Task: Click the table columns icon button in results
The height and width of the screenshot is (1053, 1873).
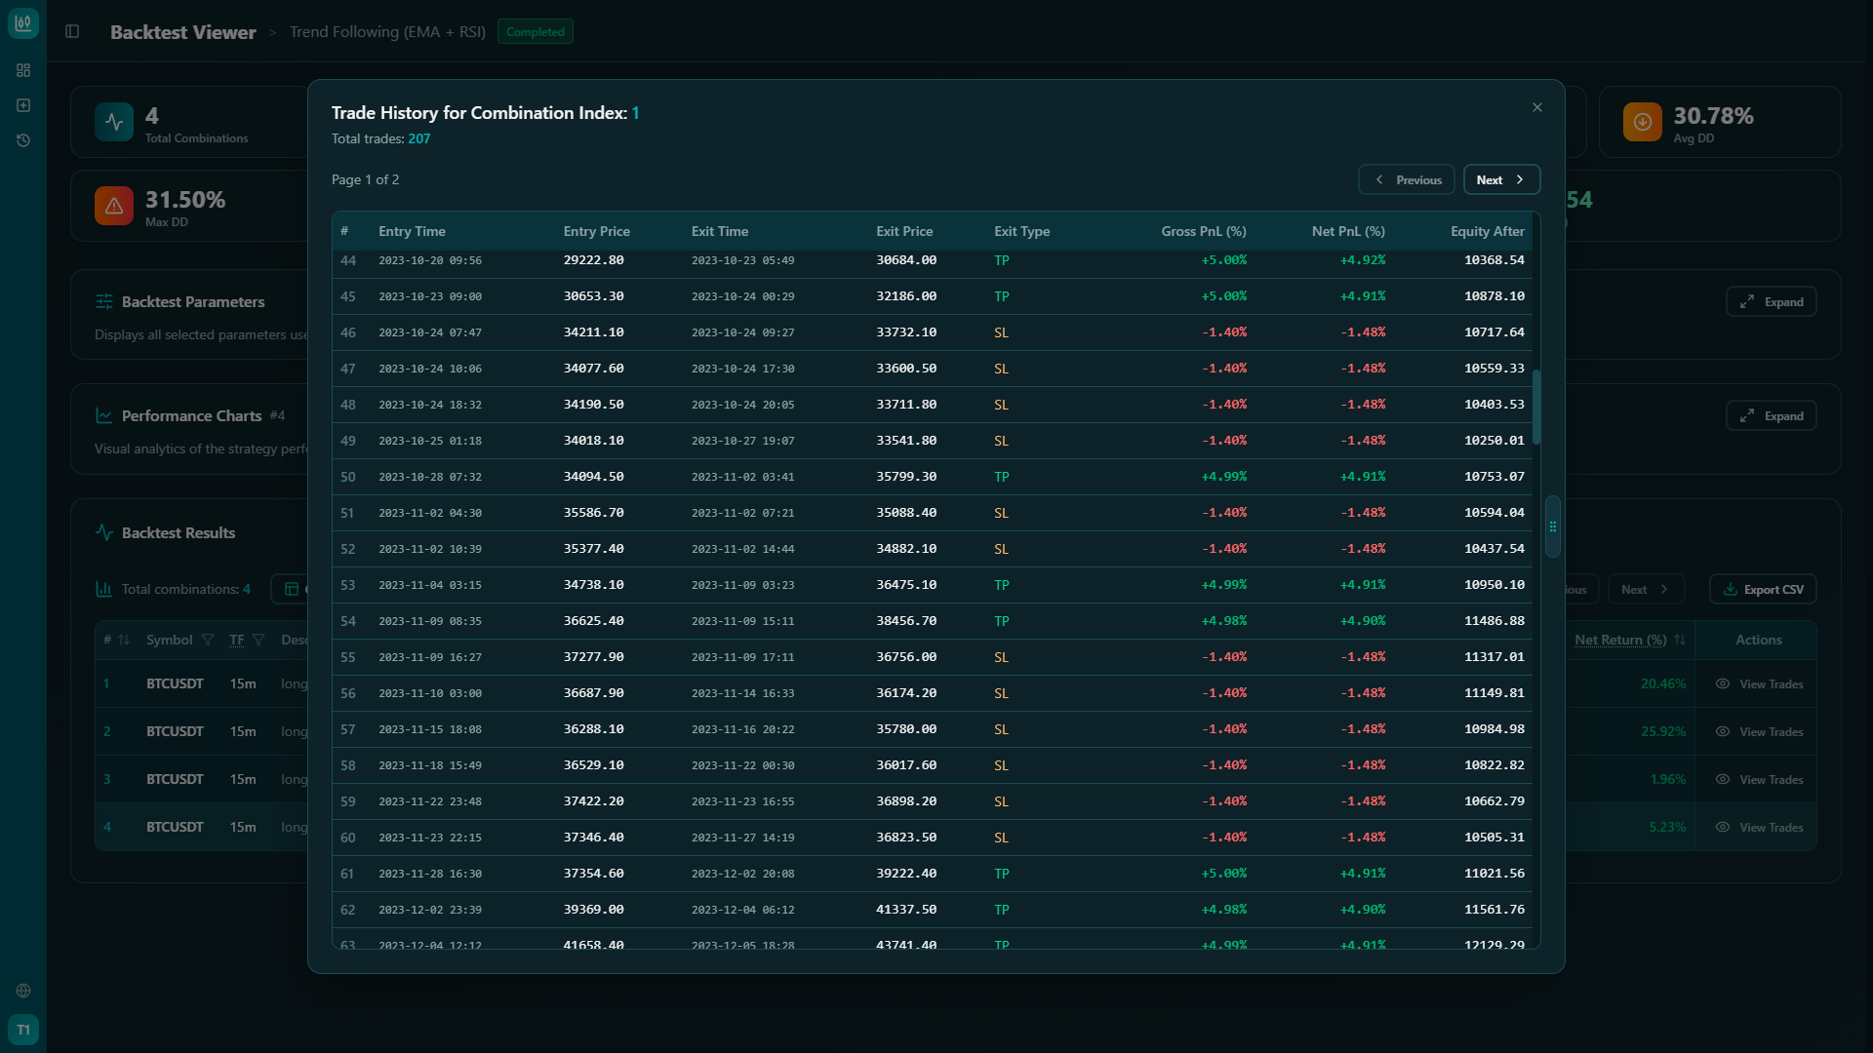Action: [291, 589]
